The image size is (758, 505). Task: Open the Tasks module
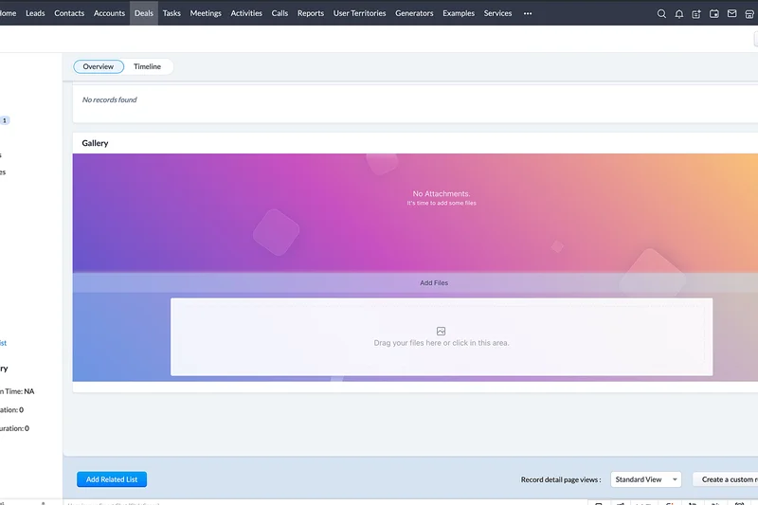[171, 13]
